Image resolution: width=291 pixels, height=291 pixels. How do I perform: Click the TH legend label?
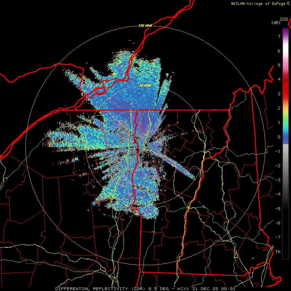tap(278, 252)
